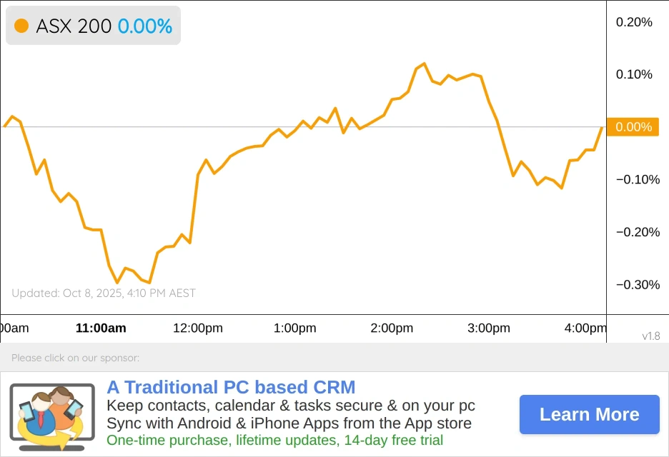Click the v1.8 version label

(650, 336)
